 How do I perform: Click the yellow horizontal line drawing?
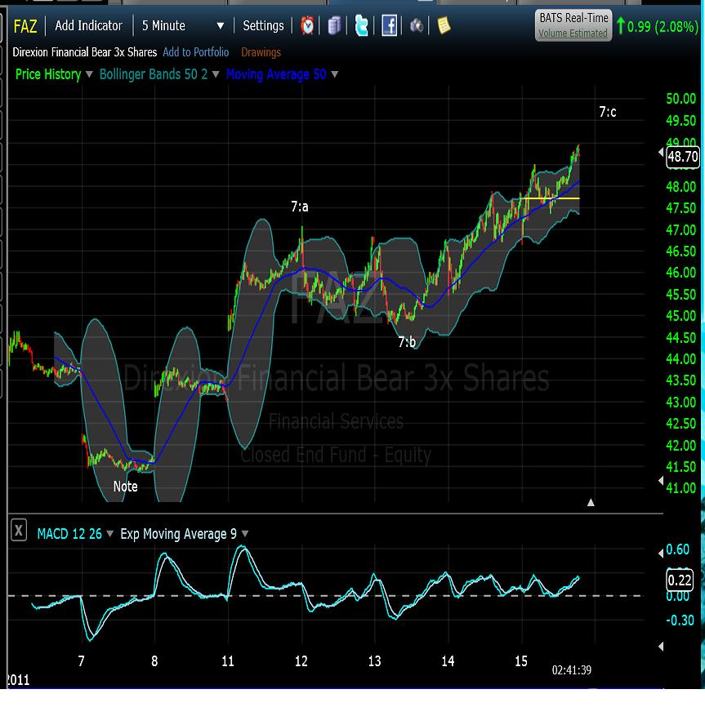click(x=550, y=198)
